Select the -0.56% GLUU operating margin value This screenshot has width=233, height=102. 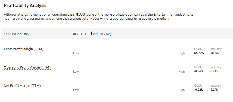point(198,71)
